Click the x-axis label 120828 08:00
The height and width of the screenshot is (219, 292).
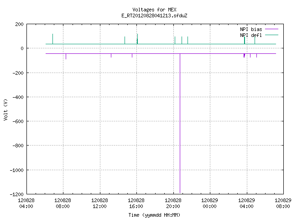pos(63,203)
